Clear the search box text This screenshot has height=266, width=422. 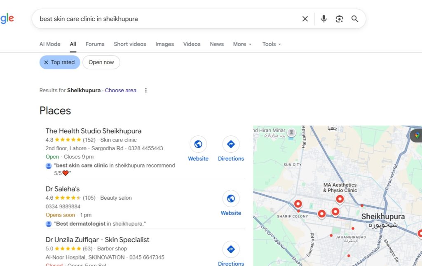[x=305, y=19]
